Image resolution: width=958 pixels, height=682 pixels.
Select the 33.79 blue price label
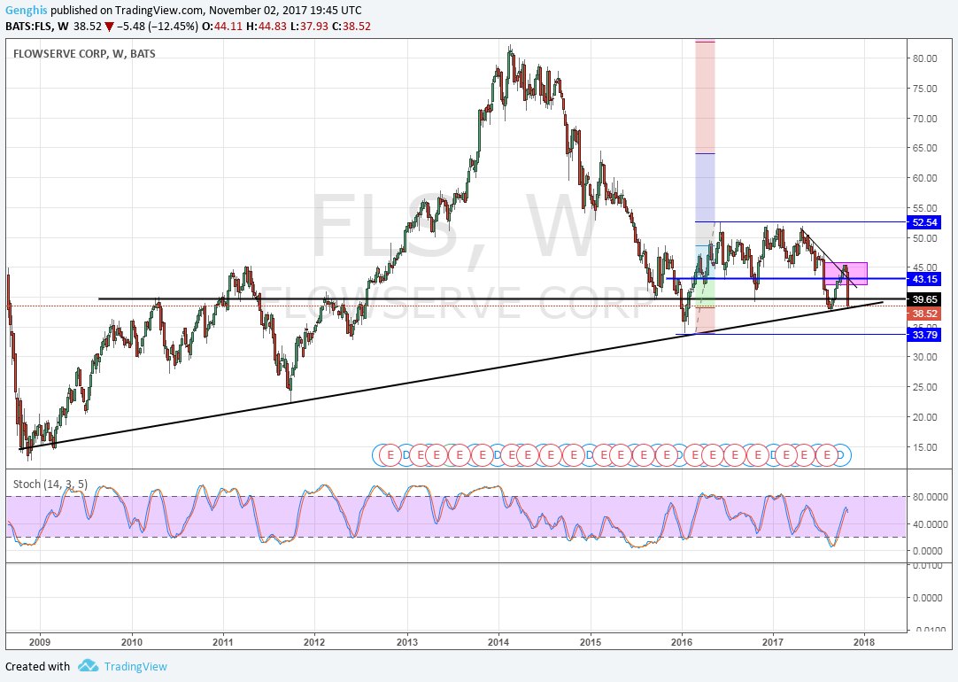pos(923,334)
